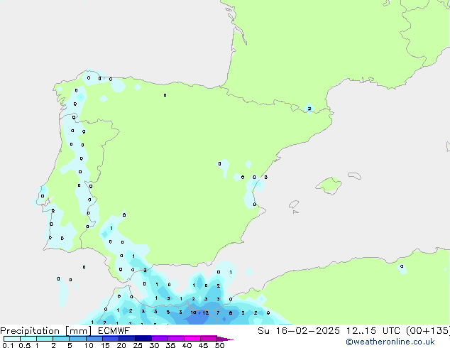Click the 1–2 mm legend color swatch
The height and width of the screenshot is (348, 450).
point(45,339)
